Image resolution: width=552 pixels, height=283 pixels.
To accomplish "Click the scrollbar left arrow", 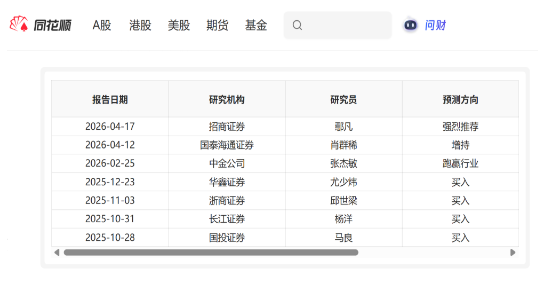I will (57, 253).
